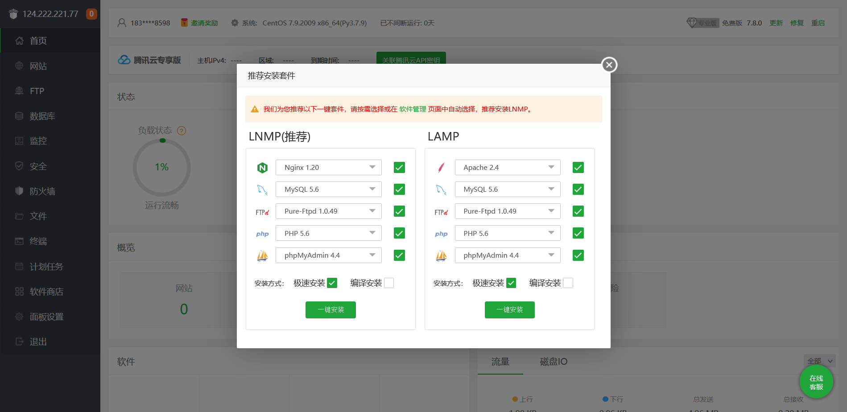The height and width of the screenshot is (412, 847).
Task: Click the shield-check icon next to 安全
Action: click(19, 166)
